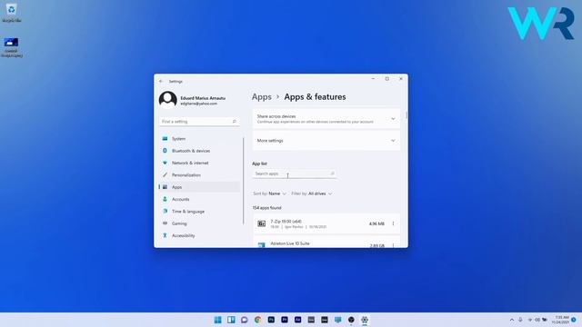The height and width of the screenshot is (327, 582).
Task: Open the second desktop shortcut icon
Action: pos(12,47)
